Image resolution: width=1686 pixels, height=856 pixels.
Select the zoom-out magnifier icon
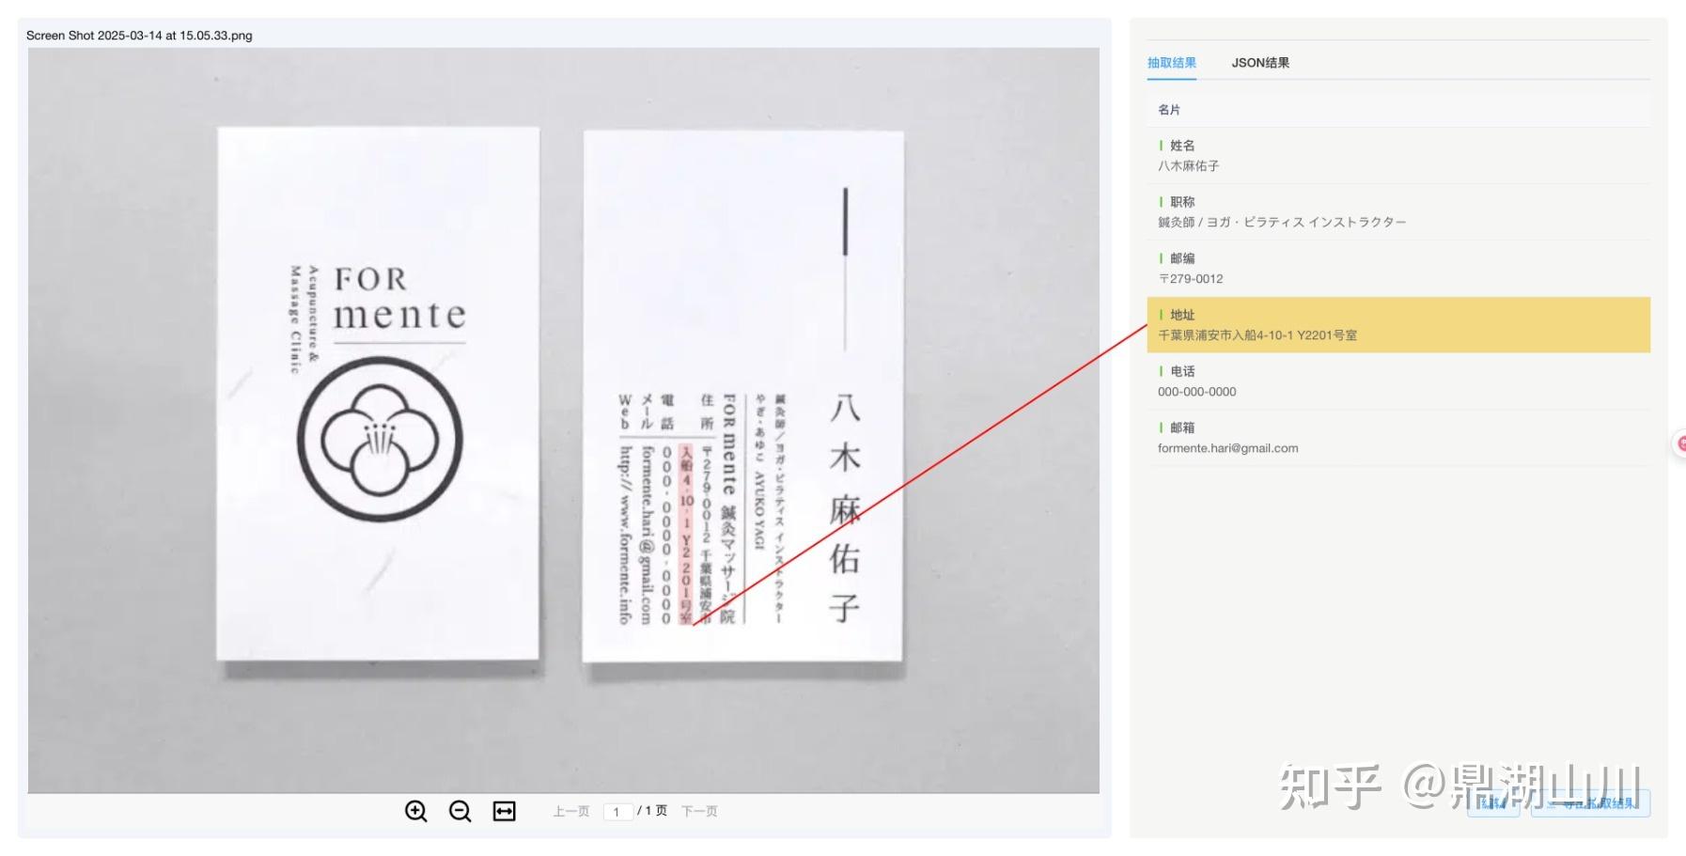(460, 810)
